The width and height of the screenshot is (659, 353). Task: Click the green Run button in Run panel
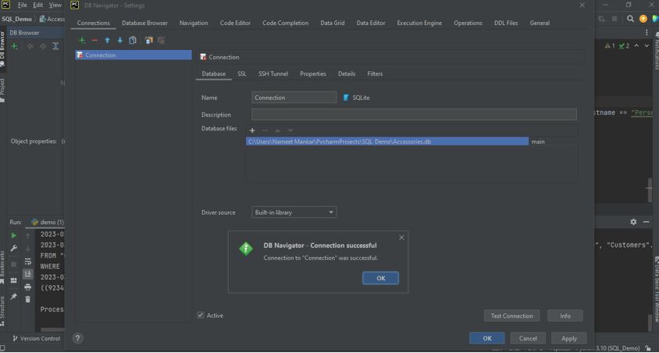pyautogui.click(x=13, y=235)
